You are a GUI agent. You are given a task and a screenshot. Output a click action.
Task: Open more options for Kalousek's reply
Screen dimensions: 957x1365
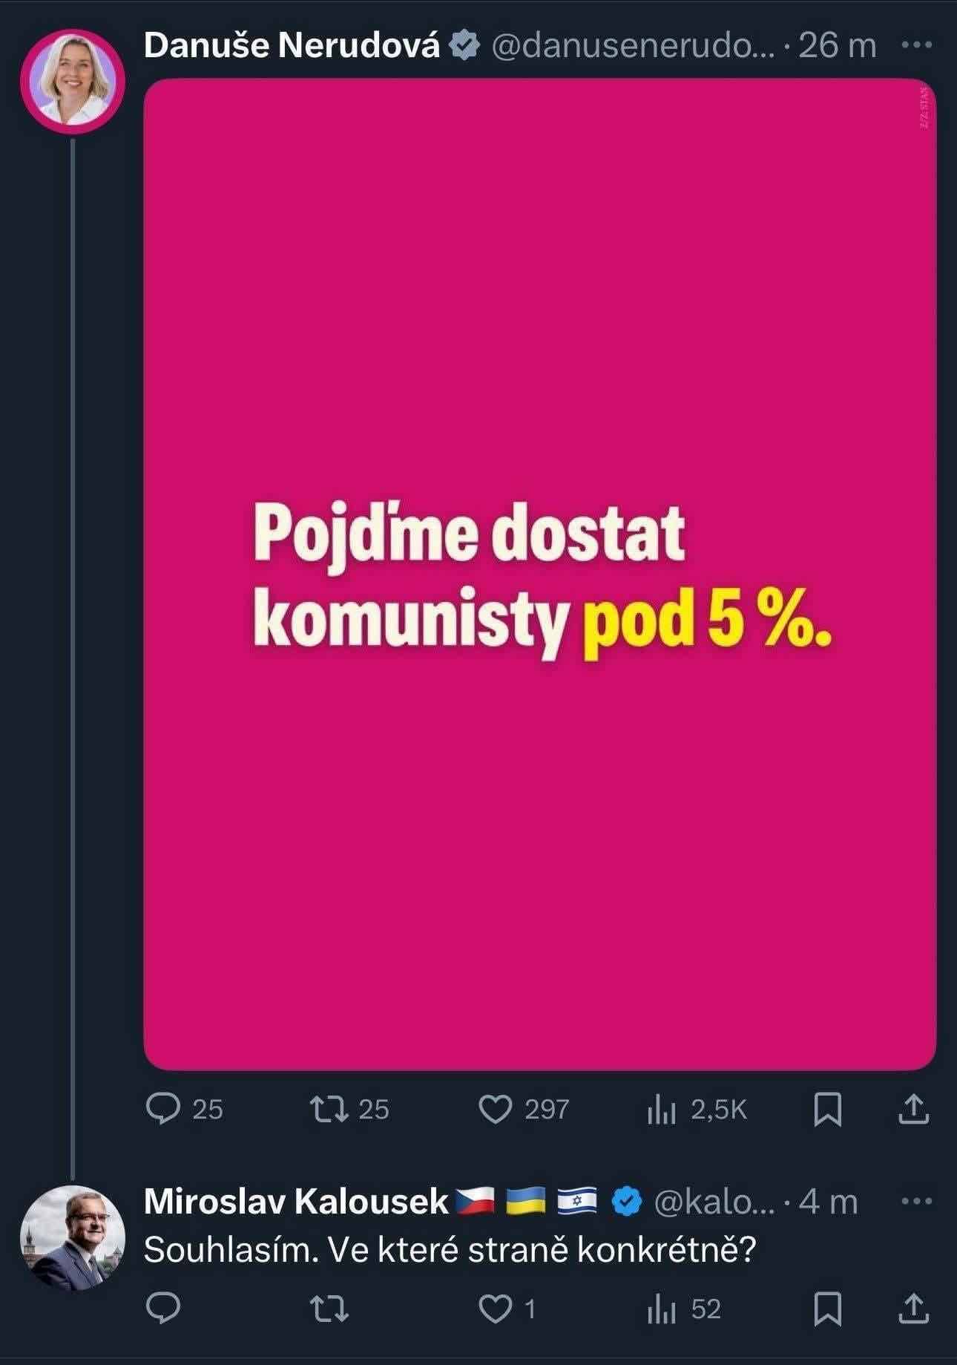[x=915, y=1201]
